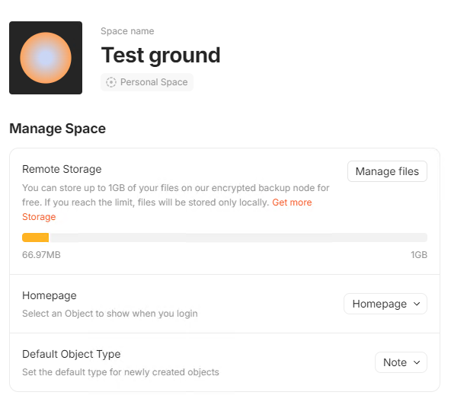This screenshot has height=408, width=451.
Task: Click the orange filled part of storage bar
Action: pyautogui.click(x=35, y=237)
